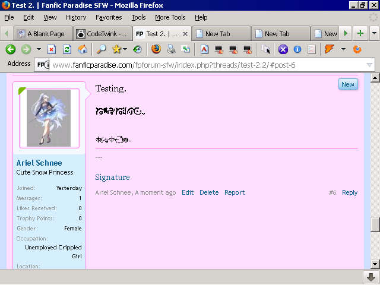Click the Delete post link
Viewport: 380px width, 285px height.
(x=209, y=192)
